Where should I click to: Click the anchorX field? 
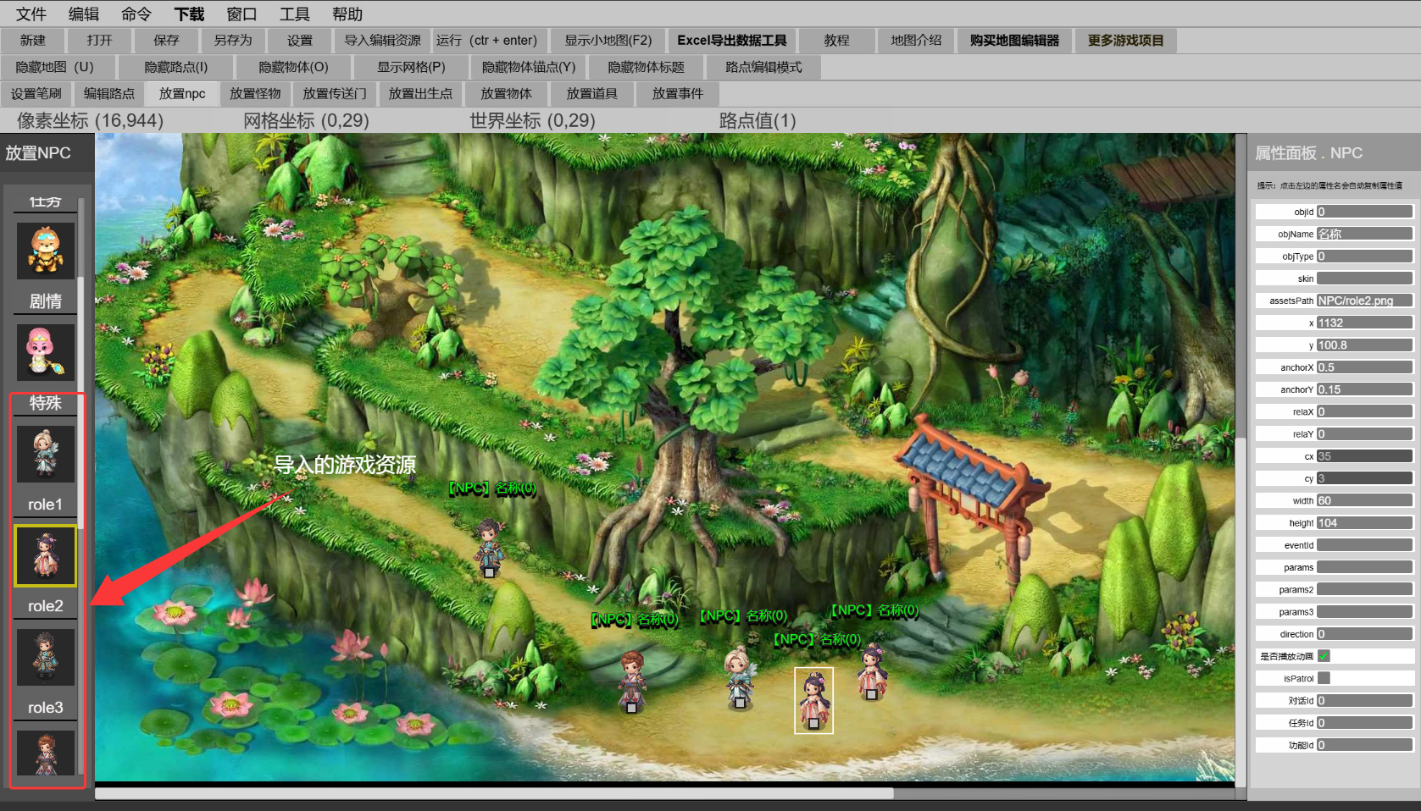[x=1364, y=367]
